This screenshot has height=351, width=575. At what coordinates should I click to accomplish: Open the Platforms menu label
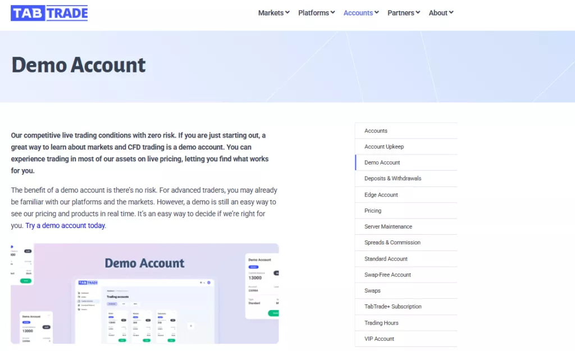pos(313,13)
